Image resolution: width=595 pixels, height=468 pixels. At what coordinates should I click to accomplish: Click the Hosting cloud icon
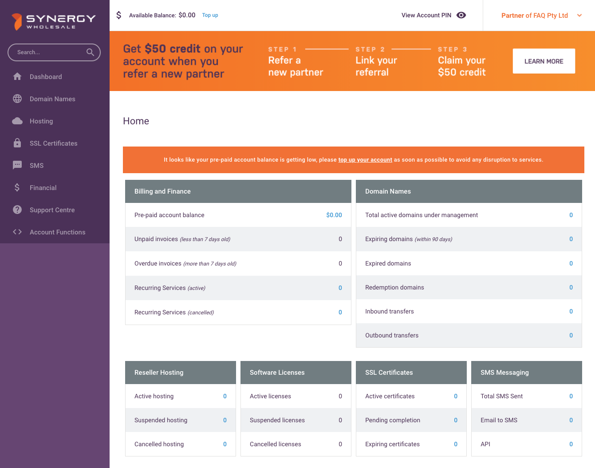[17, 121]
